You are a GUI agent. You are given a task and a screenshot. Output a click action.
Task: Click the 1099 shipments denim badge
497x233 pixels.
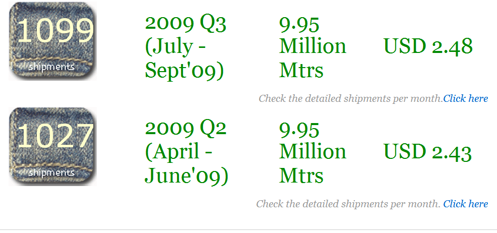point(52,41)
